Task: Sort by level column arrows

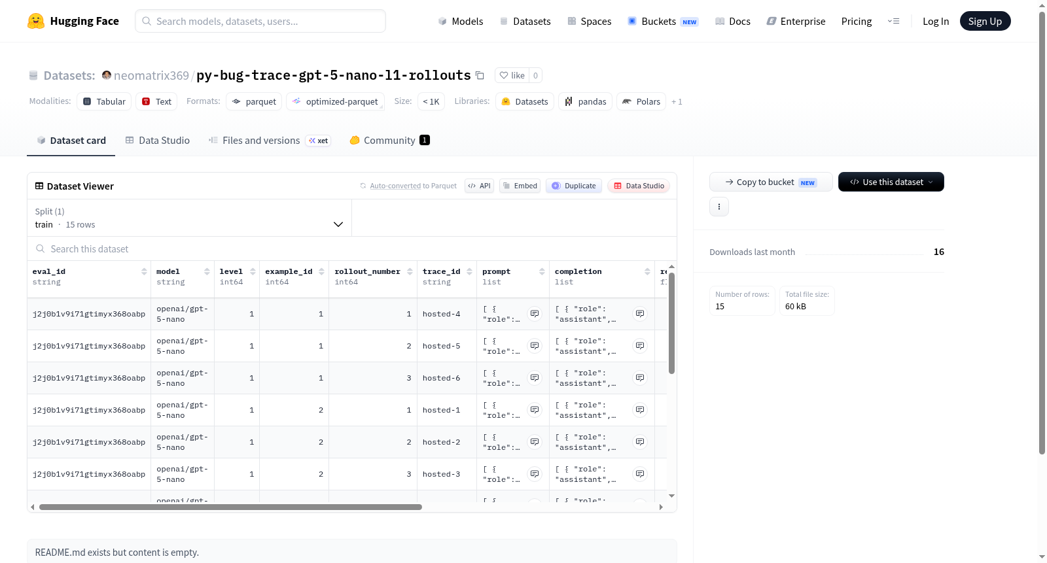Action: click(x=253, y=271)
